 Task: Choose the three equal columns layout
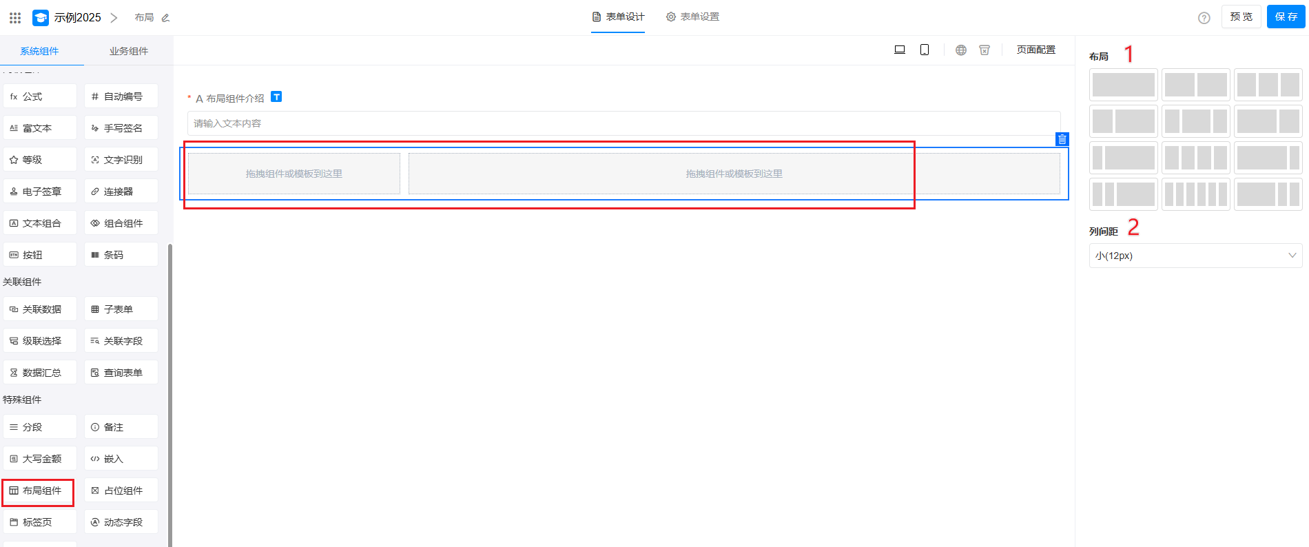coord(1268,85)
